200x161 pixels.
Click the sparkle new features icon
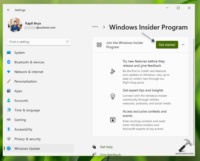(113, 71)
